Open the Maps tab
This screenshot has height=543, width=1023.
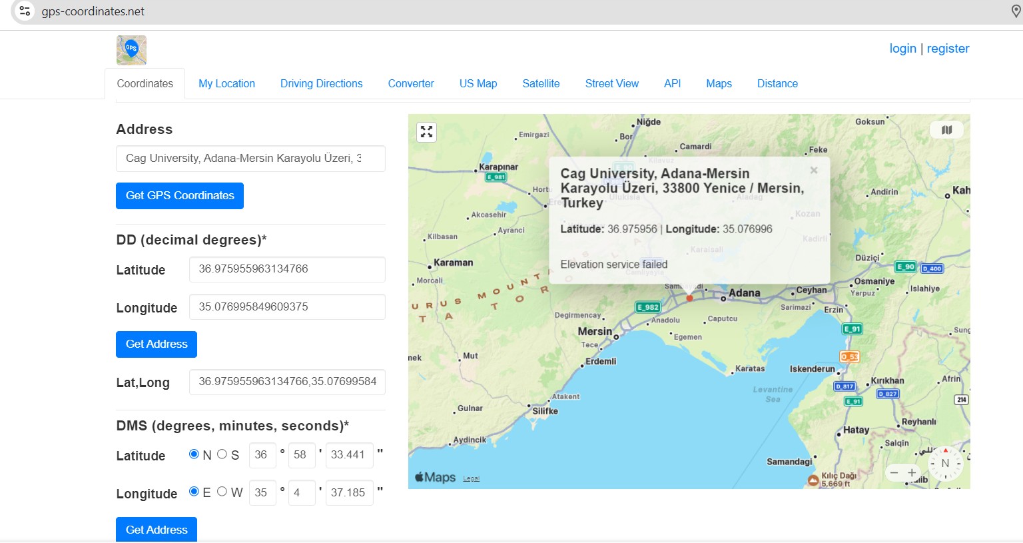[719, 83]
